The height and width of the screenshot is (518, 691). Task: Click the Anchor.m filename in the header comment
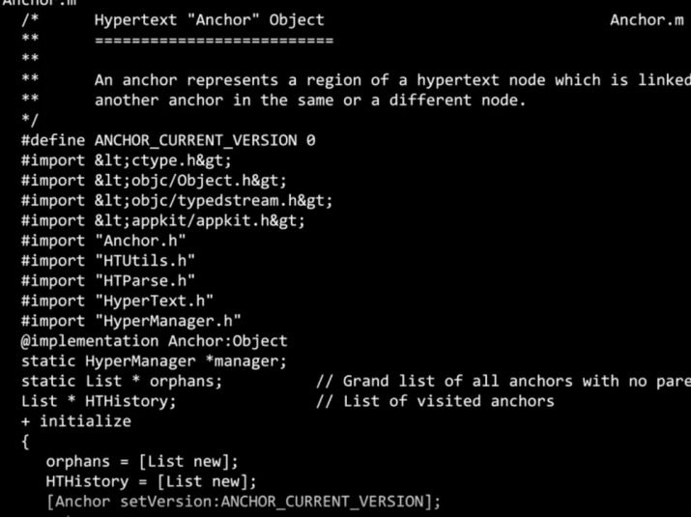coord(647,19)
